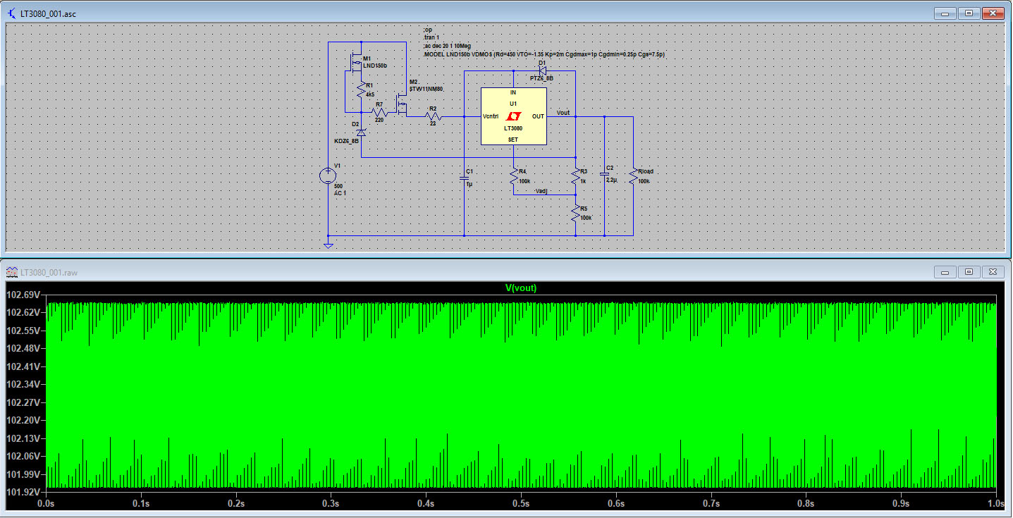Click the IN pin label on U1
The width and height of the screenshot is (1013, 518).
[513, 92]
